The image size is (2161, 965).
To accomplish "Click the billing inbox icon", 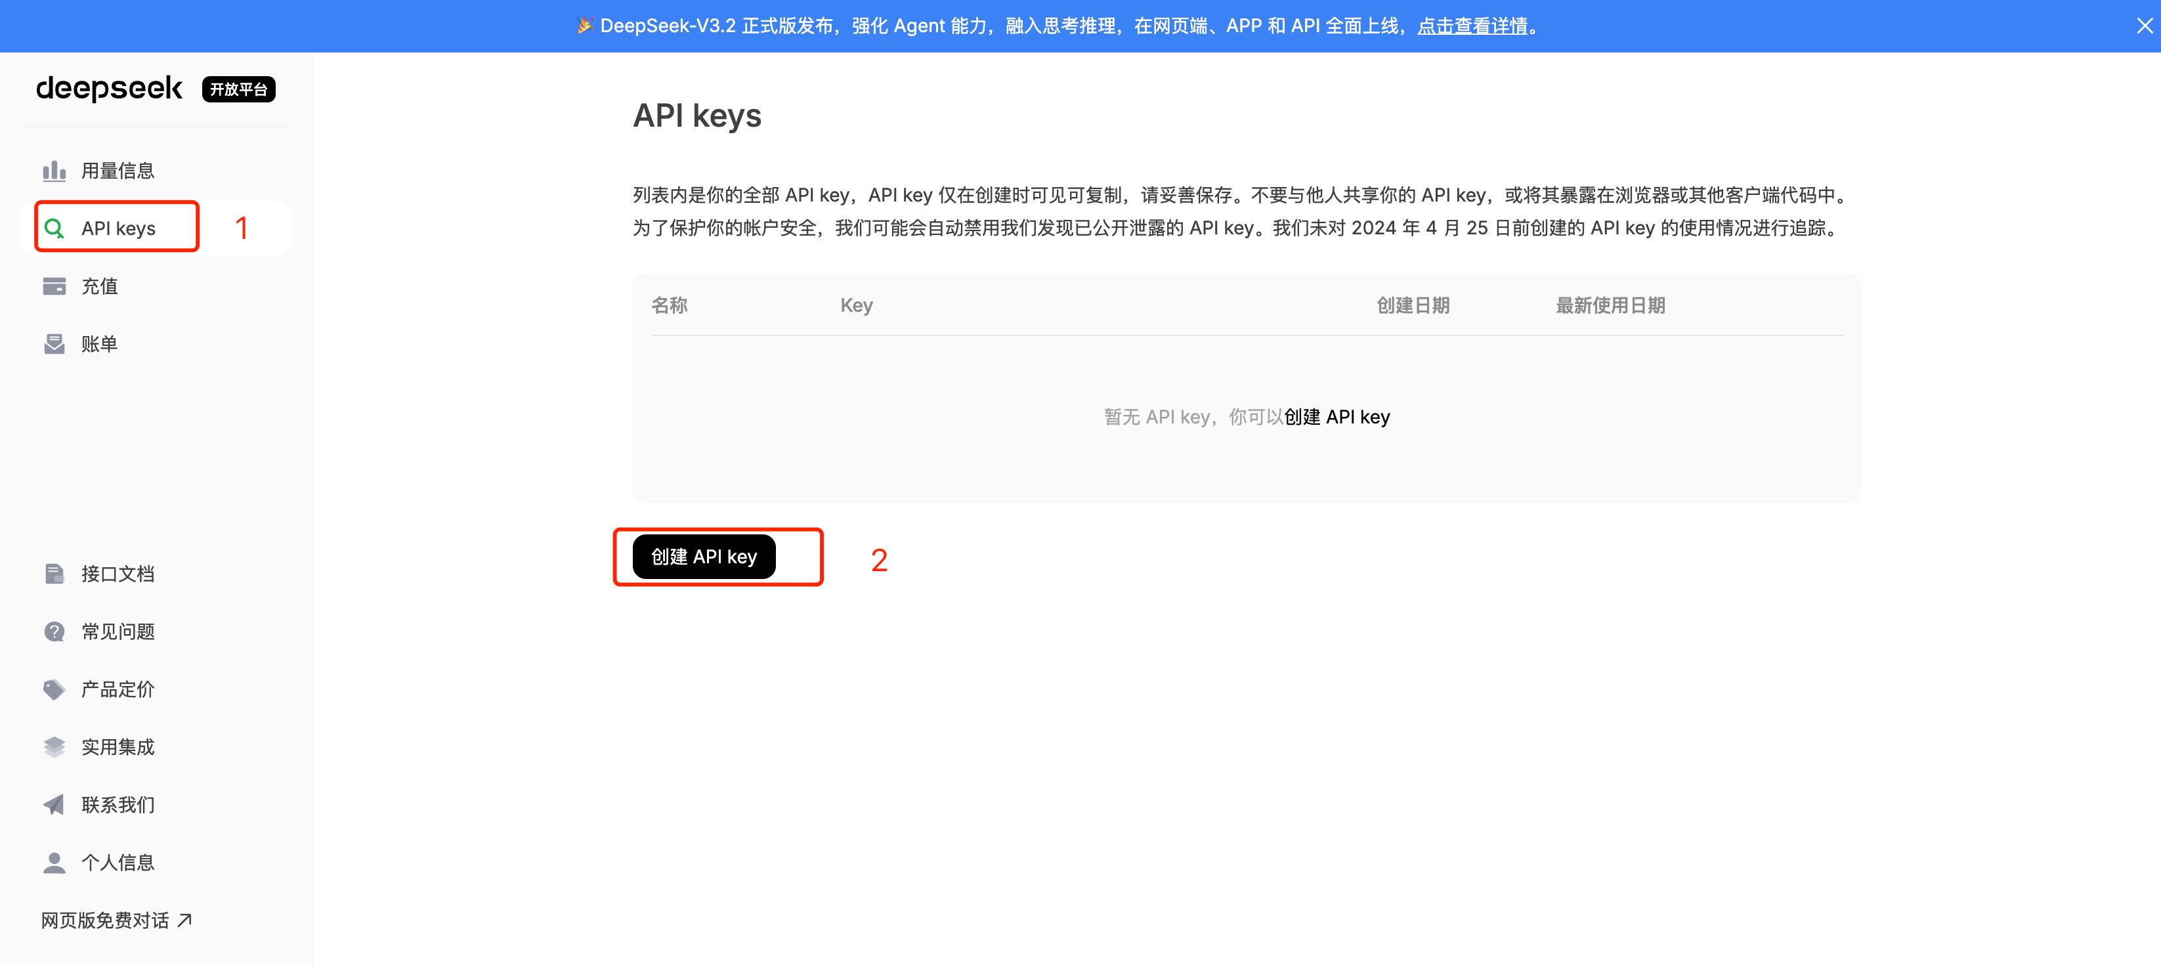I will pos(54,344).
